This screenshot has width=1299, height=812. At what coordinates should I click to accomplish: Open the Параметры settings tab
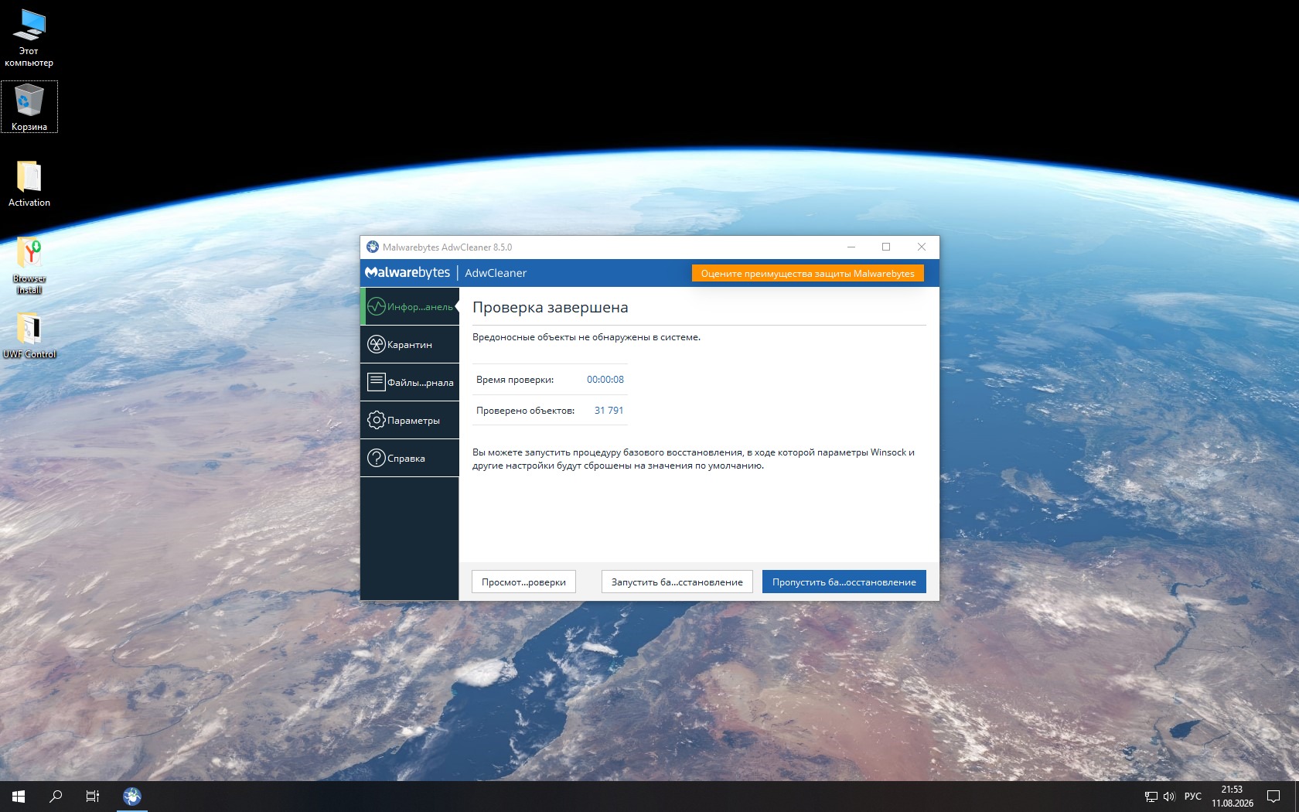[410, 421]
